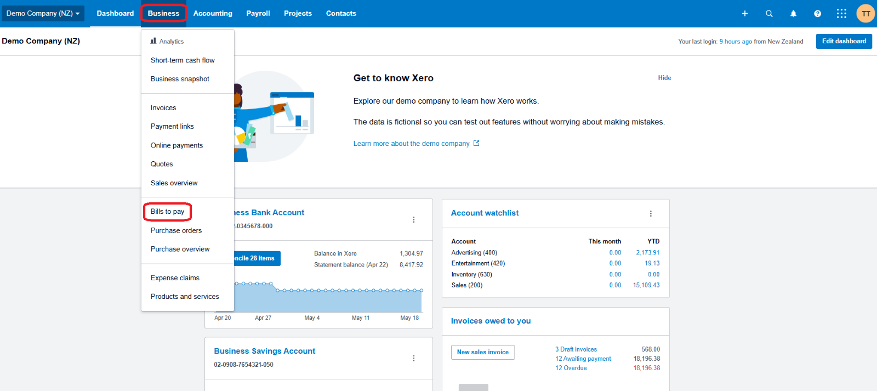Image resolution: width=877 pixels, height=391 pixels.
Task: Open the Projects menu
Action: point(298,14)
